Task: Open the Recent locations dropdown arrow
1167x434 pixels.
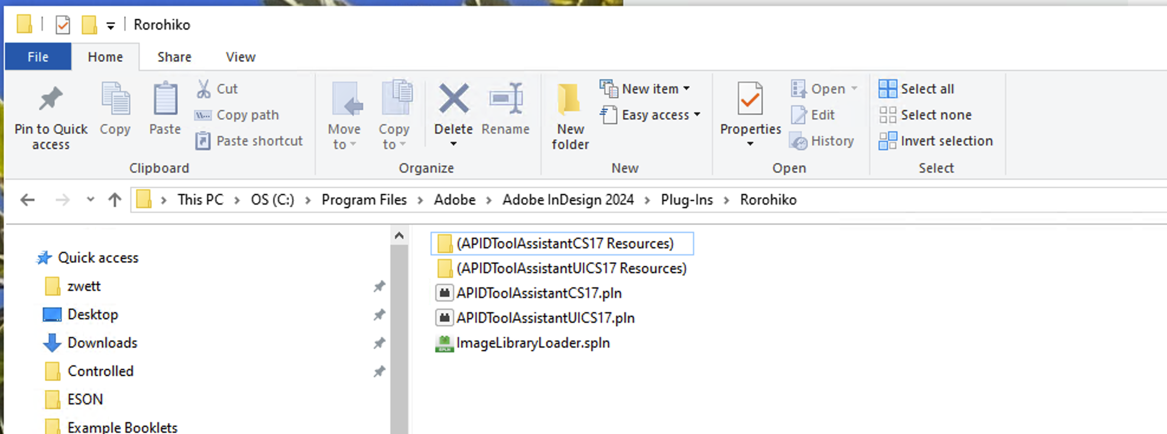Action: click(90, 199)
